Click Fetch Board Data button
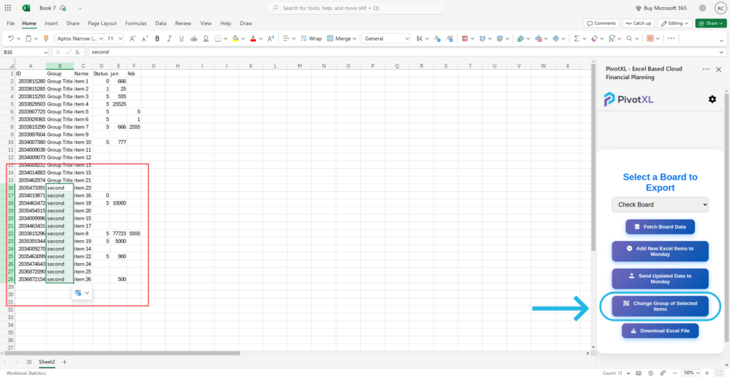This screenshot has height=377, width=730. [x=659, y=227]
